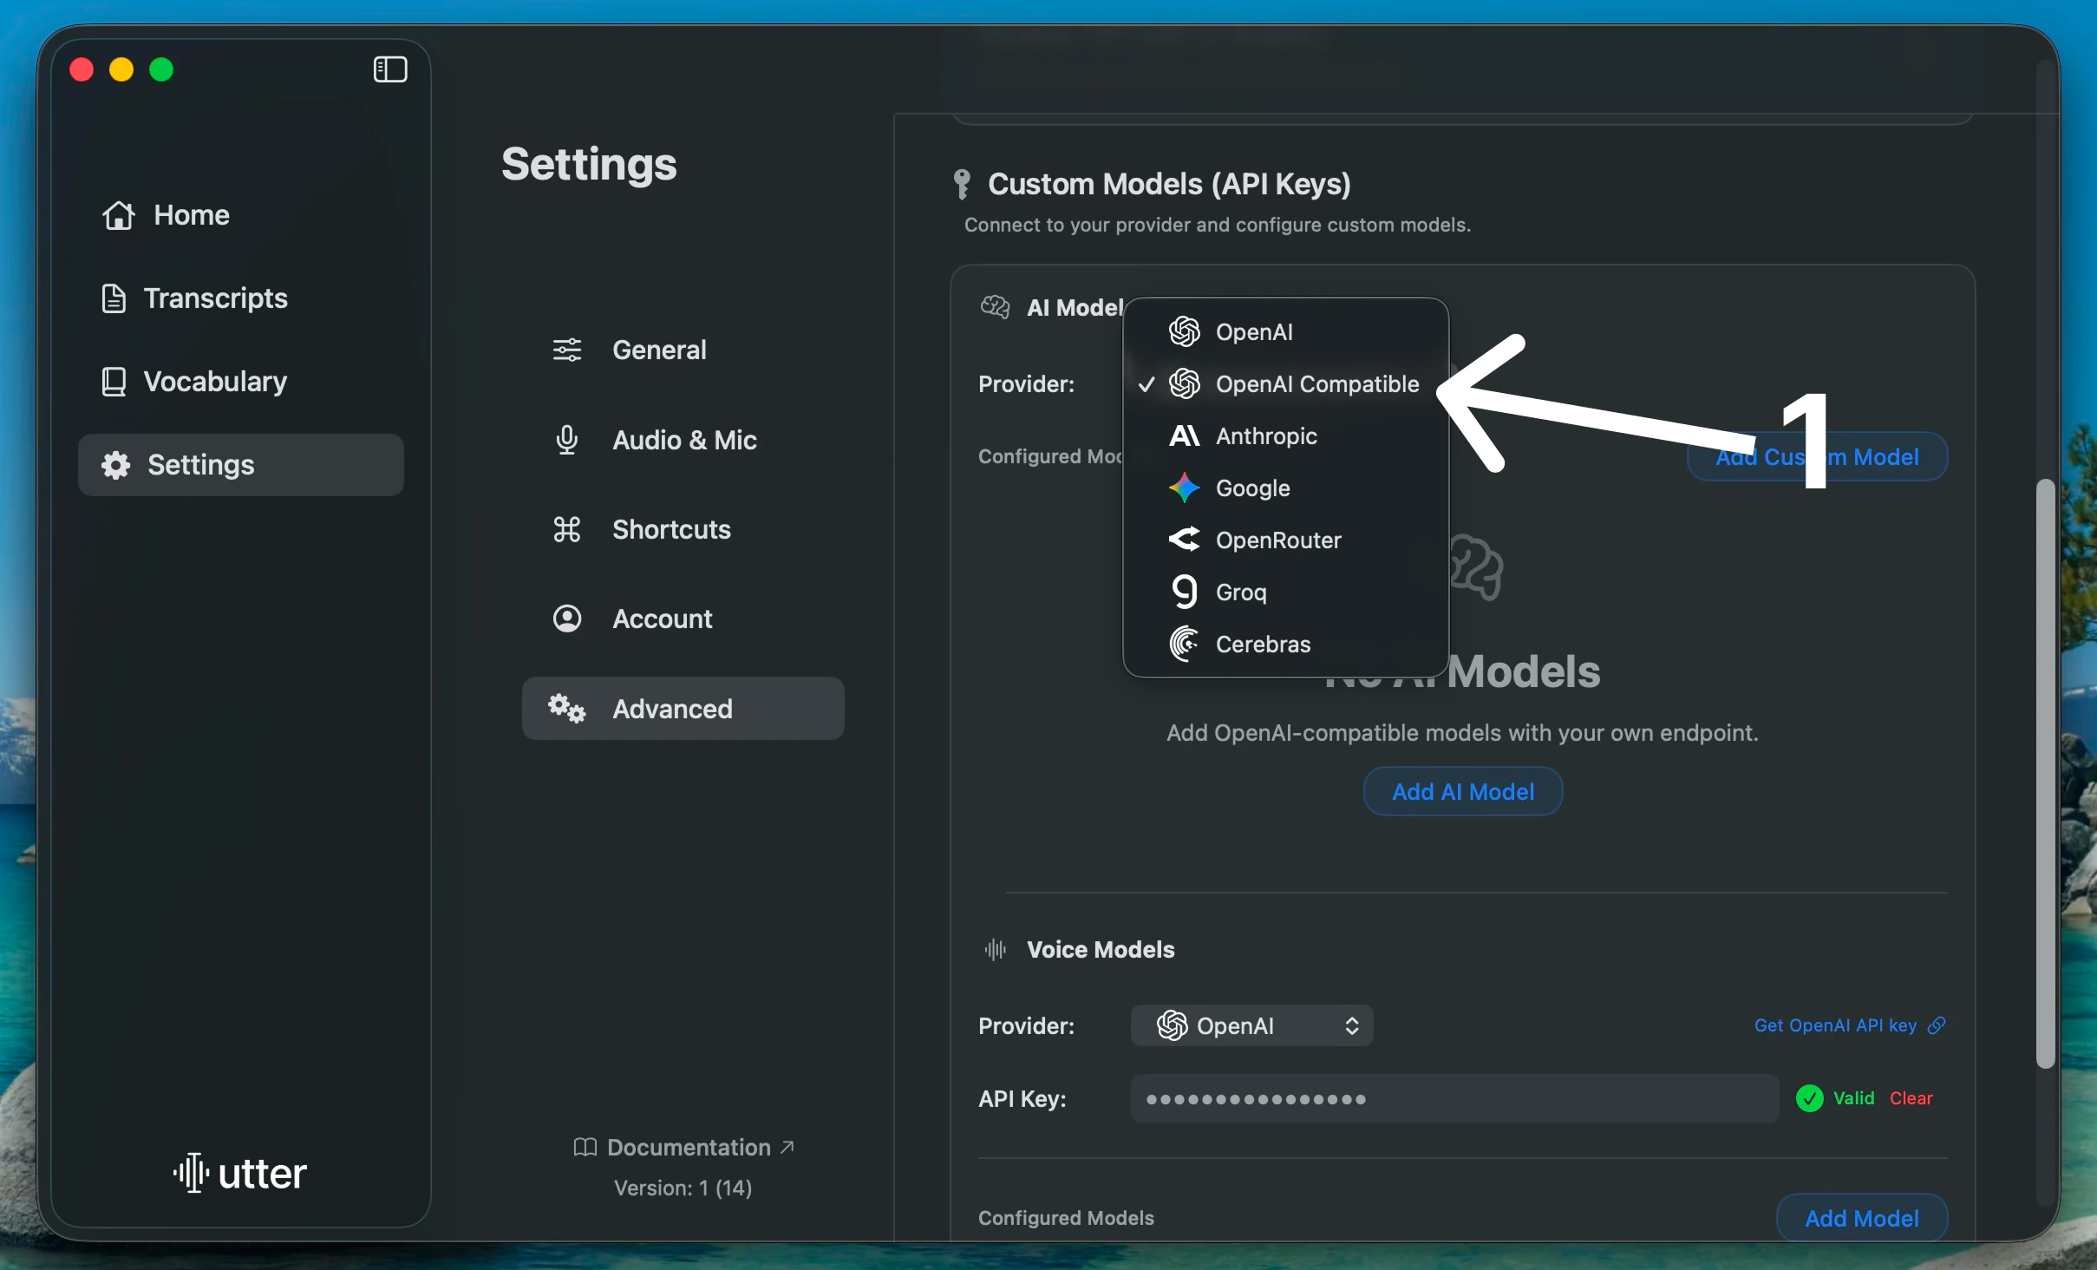Open the Voice Models provider dropdown

[1250, 1025]
